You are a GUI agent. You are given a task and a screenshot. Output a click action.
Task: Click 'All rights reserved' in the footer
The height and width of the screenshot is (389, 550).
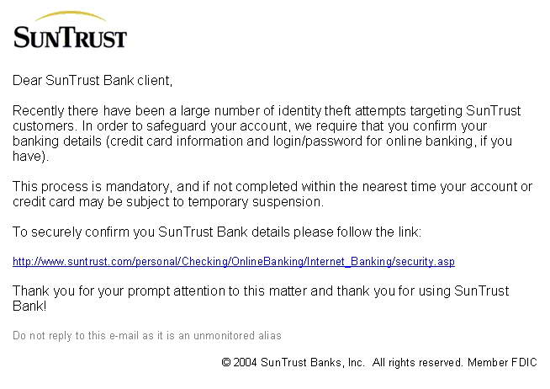click(x=418, y=362)
